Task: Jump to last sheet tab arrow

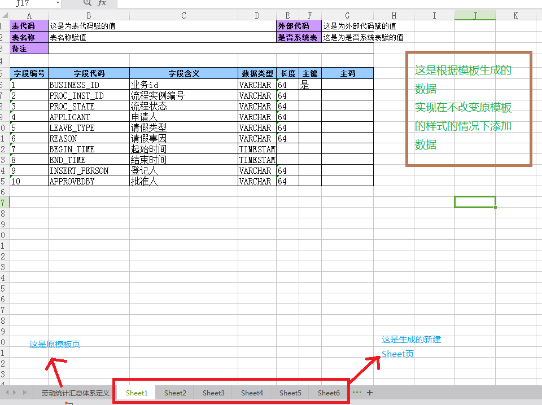Action: pos(25,392)
